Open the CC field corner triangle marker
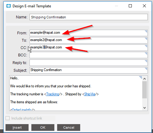The image size is (153, 133). [146, 46]
